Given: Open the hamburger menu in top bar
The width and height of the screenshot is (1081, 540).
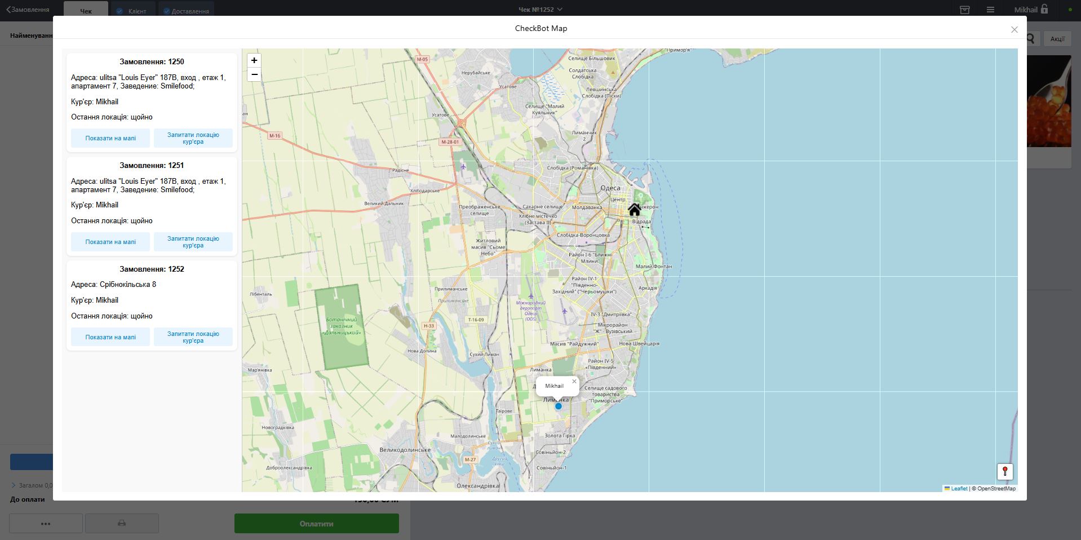Looking at the screenshot, I should coord(990,10).
